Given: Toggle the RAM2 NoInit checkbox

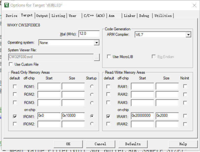Looking at the screenshot, I should pyautogui.click(x=185, y=95).
